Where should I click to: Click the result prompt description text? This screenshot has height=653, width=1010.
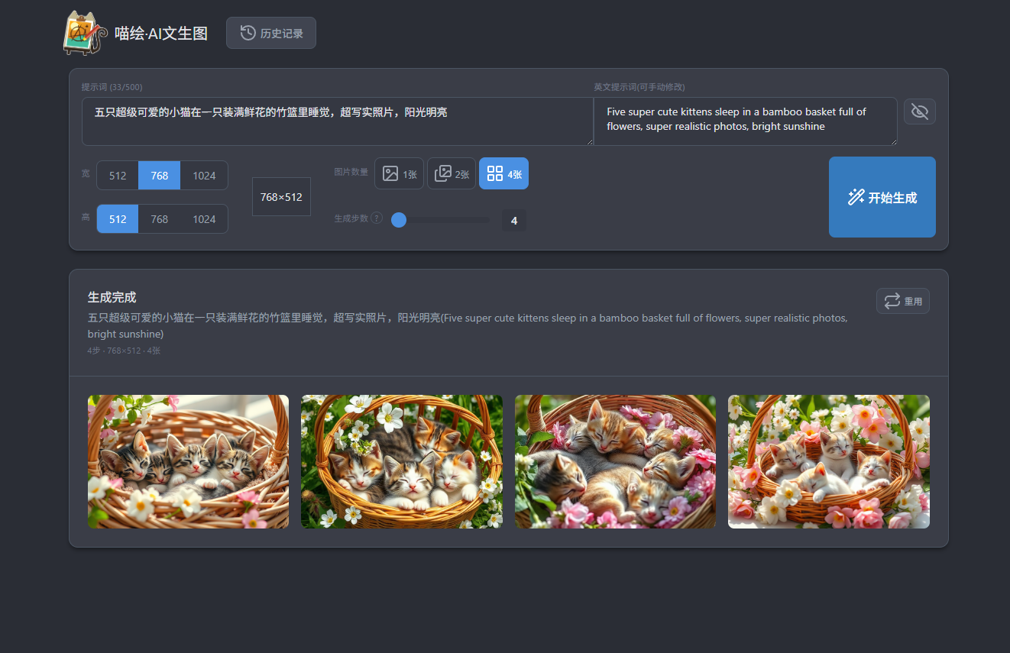(468, 326)
